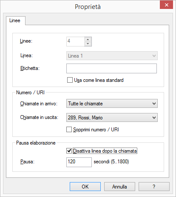Tick the Sopprimi numero / URI checkbox
This screenshot has width=176, height=197.
click(69, 130)
